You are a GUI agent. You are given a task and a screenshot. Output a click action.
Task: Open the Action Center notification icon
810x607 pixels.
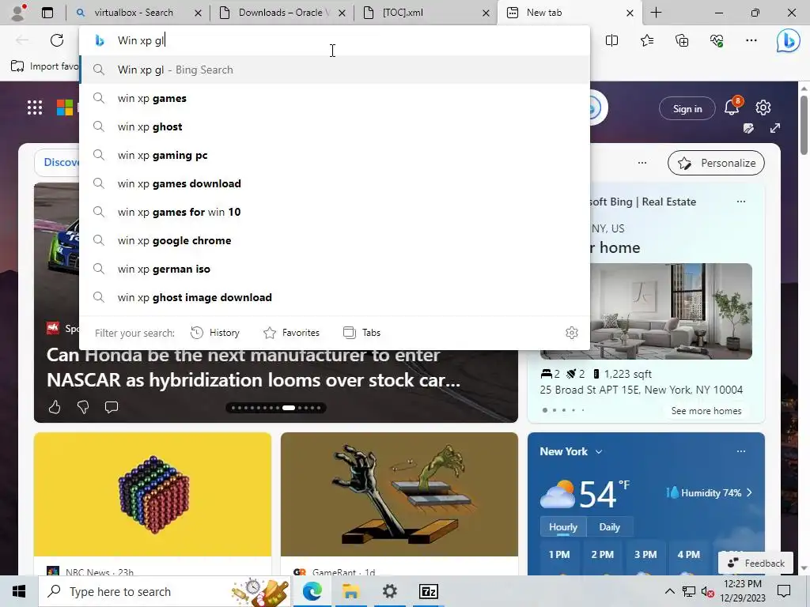pyautogui.click(x=784, y=591)
